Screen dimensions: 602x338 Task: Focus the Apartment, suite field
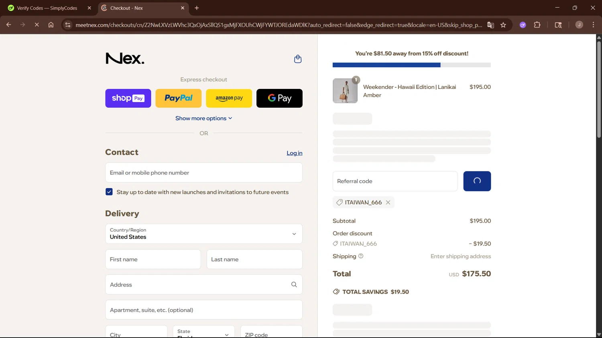[x=204, y=310]
